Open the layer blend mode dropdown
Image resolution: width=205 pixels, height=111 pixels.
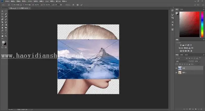181,61
